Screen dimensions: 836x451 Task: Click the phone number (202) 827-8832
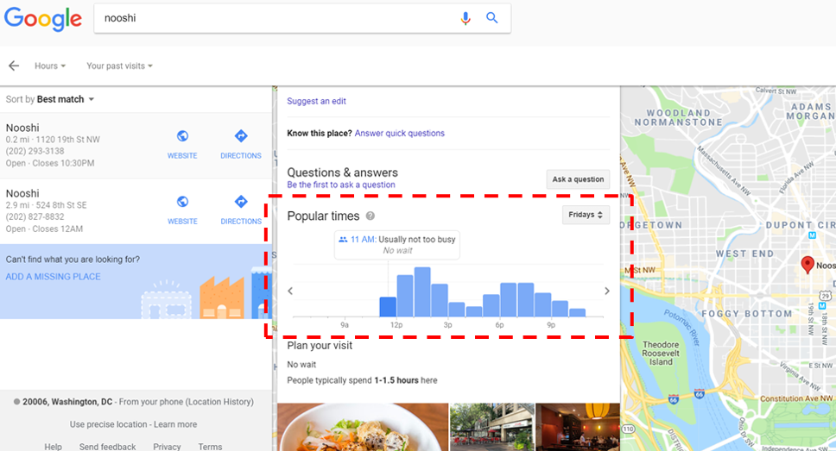35,216
